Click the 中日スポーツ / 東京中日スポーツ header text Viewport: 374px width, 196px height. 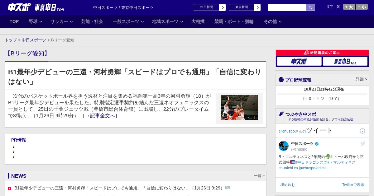[x=123, y=8]
